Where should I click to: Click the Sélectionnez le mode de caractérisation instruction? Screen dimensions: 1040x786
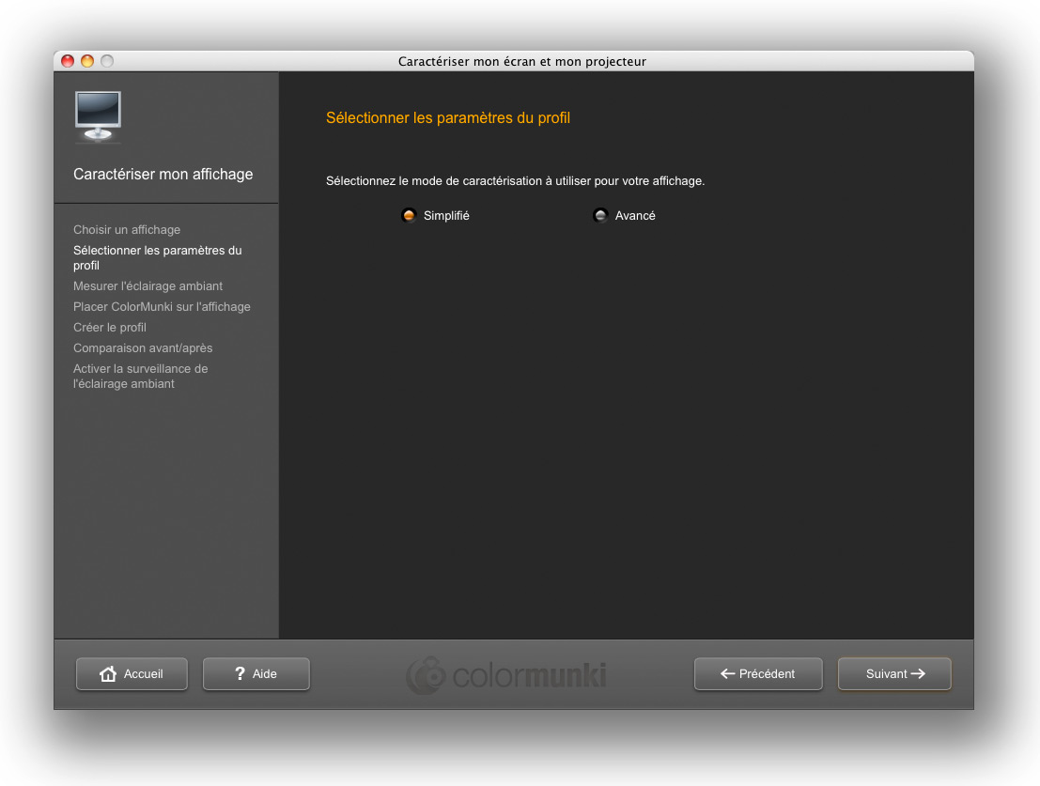tap(516, 181)
